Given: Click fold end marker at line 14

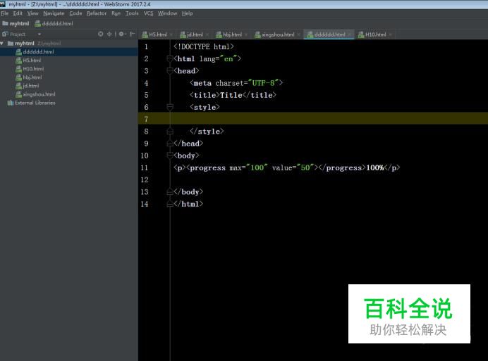Looking at the screenshot, I should pos(170,204).
